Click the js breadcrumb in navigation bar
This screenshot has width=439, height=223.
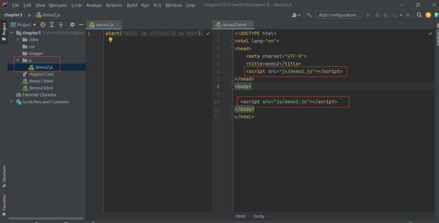[x=29, y=15]
